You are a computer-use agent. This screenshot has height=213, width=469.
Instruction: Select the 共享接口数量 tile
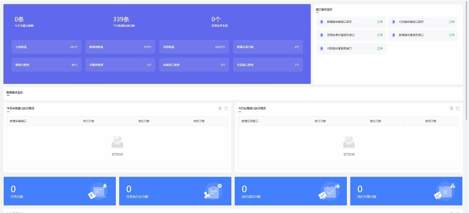tap(268, 65)
